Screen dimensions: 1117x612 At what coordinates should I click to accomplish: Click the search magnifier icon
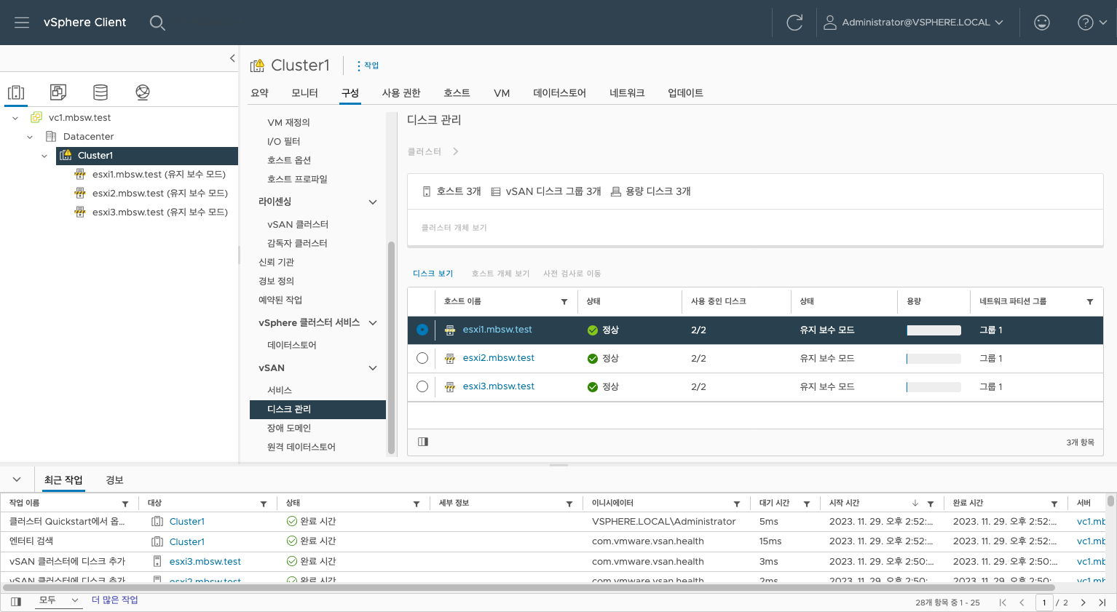pos(157,23)
